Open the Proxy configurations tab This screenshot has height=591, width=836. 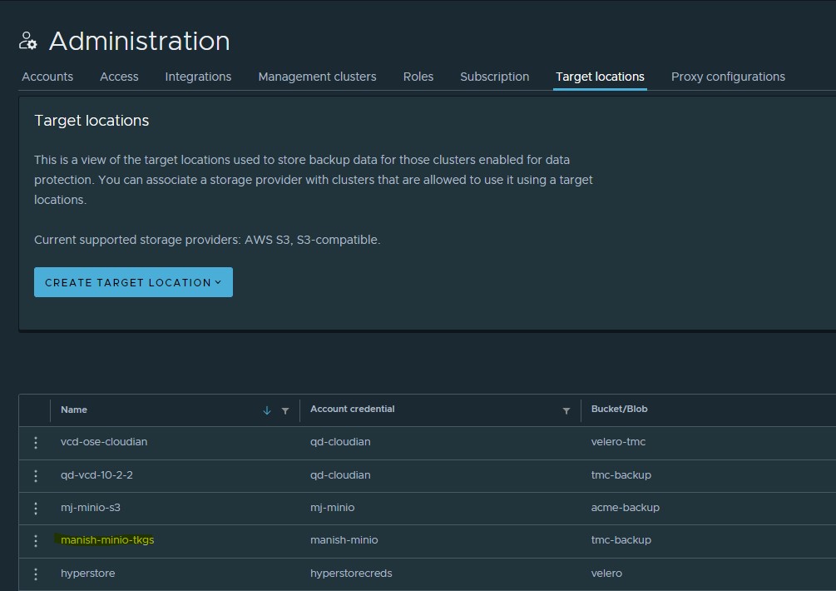[x=728, y=77]
